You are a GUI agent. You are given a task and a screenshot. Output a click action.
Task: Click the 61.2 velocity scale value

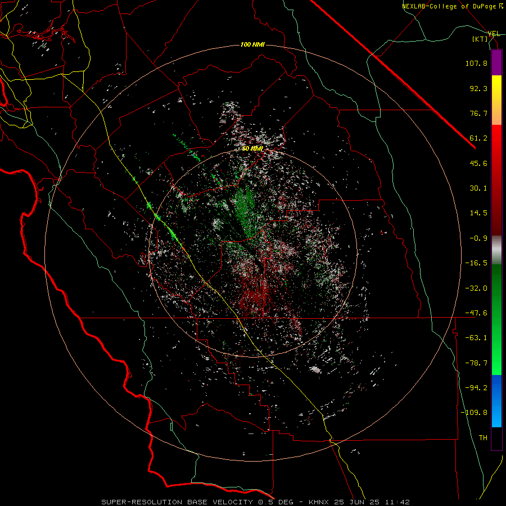(478, 138)
